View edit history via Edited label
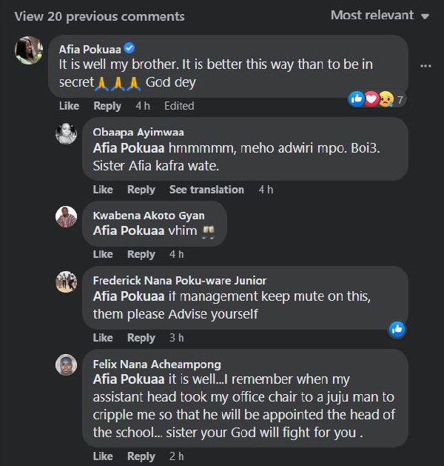 tap(179, 106)
